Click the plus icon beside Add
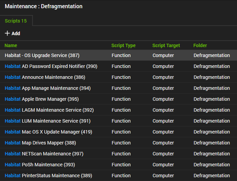The width and height of the screenshot is (237, 181). (x=7, y=33)
